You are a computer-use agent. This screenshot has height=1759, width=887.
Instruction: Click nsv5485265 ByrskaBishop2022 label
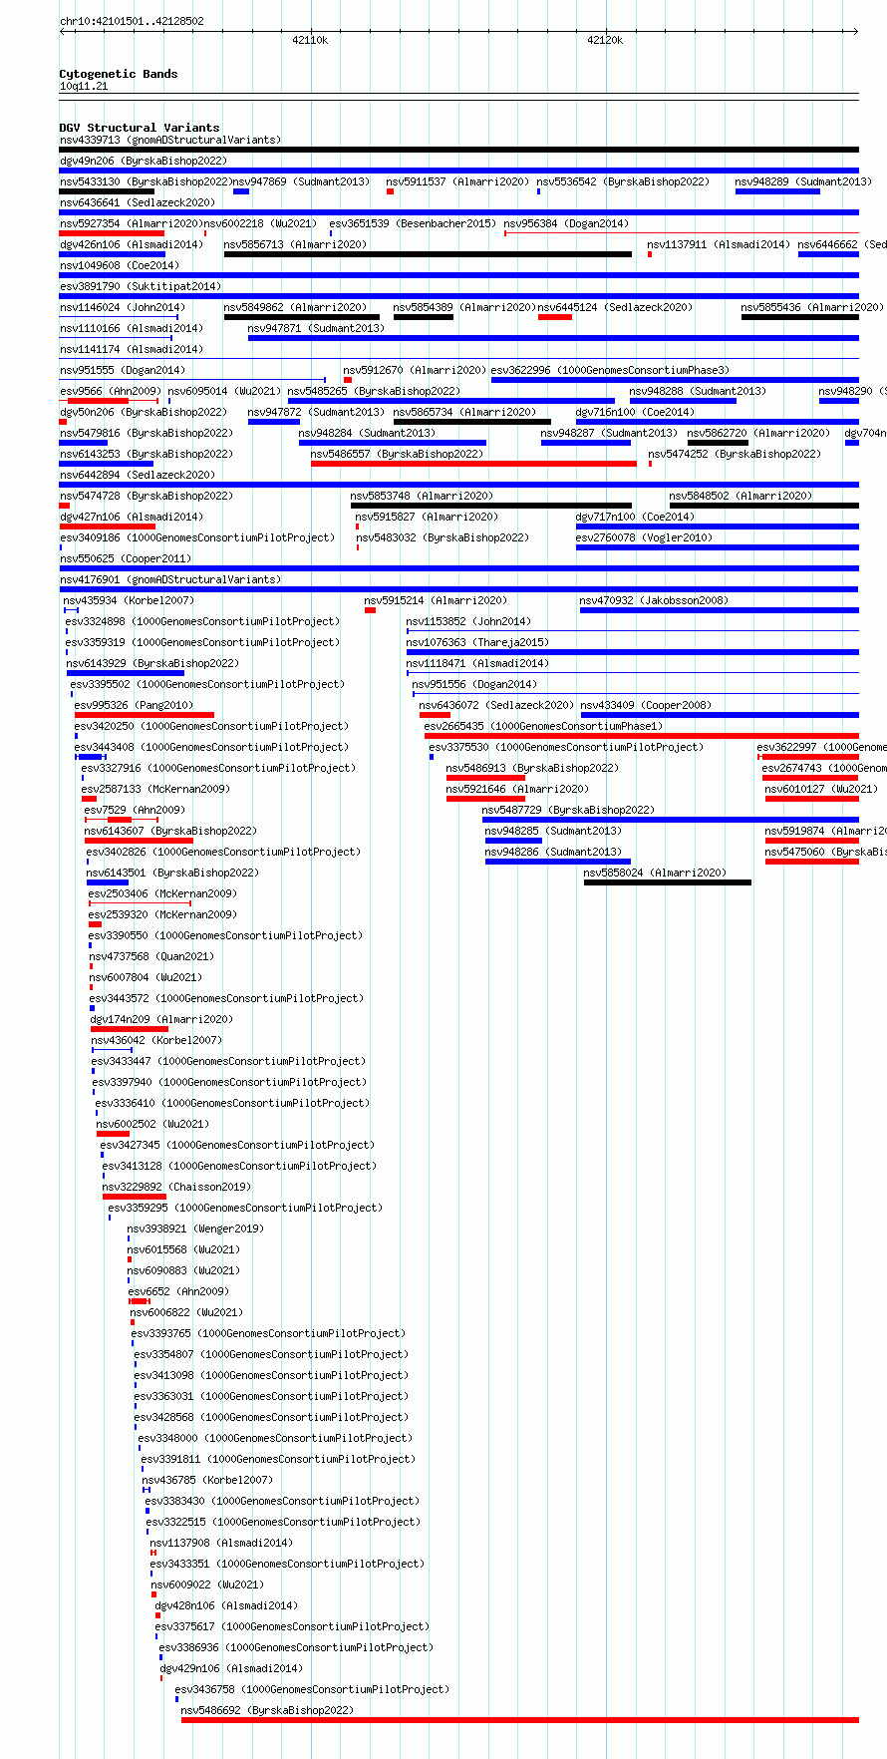[x=374, y=391]
